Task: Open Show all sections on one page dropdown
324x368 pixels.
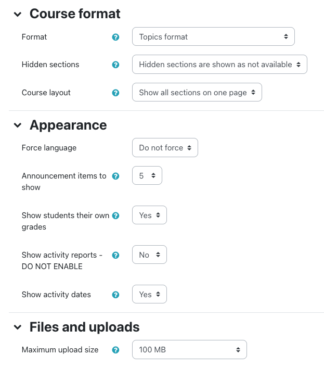Action: click(x=197, y=93)
